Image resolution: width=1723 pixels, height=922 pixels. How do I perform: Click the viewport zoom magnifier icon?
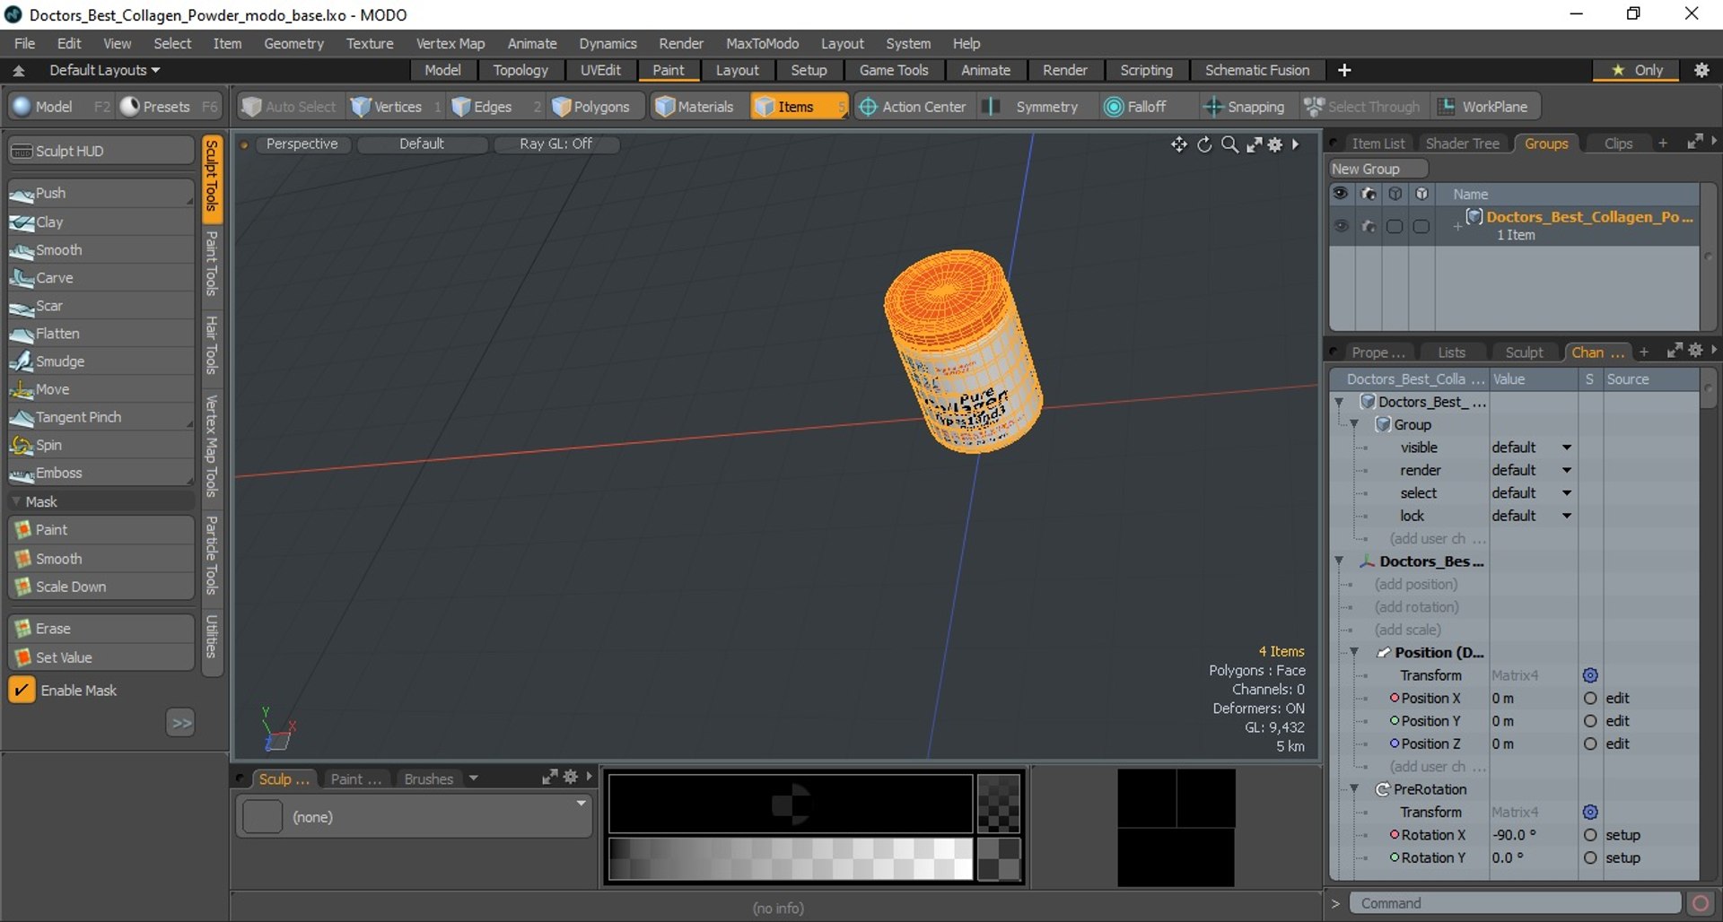point(1229,144)
